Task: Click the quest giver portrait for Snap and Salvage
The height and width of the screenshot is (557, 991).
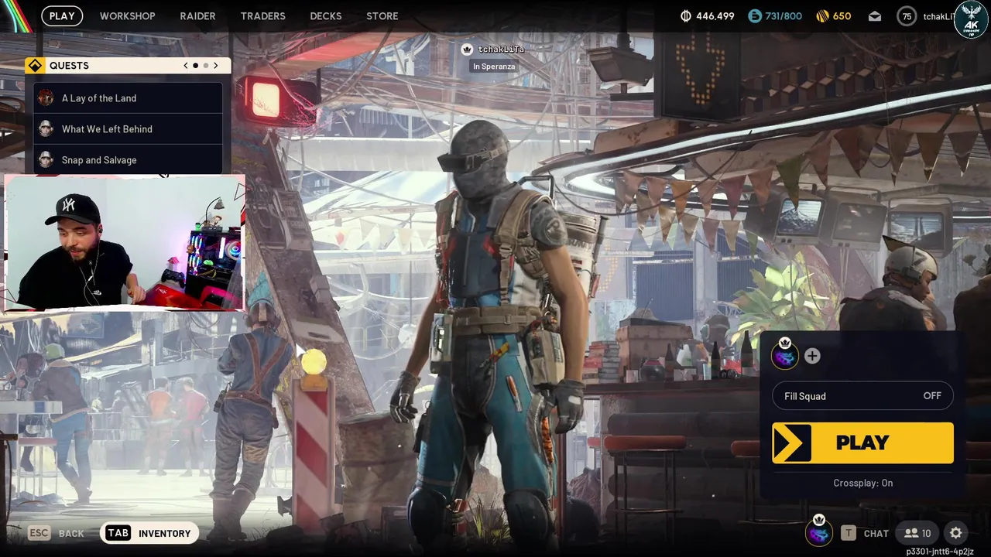Action: coord(46,159)
